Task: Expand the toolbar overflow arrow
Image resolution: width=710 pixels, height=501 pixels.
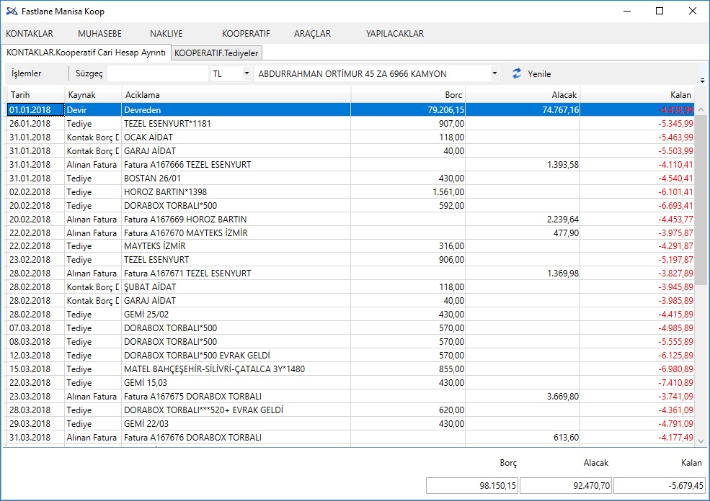Action: click(x=702, y=81)
